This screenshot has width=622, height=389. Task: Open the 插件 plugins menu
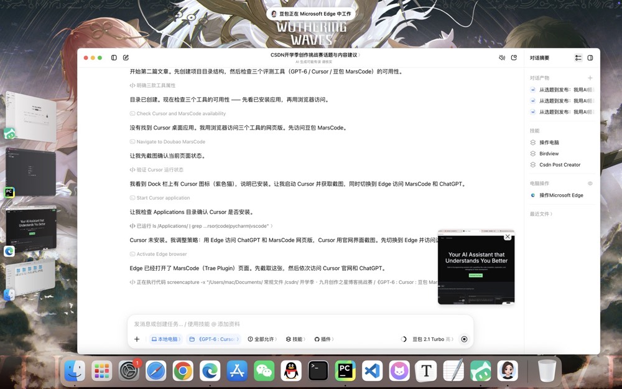324,339
